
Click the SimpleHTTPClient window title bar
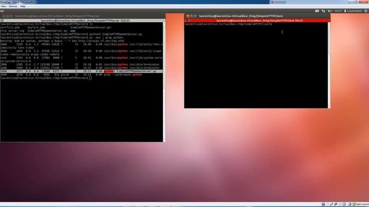(257, 16)
